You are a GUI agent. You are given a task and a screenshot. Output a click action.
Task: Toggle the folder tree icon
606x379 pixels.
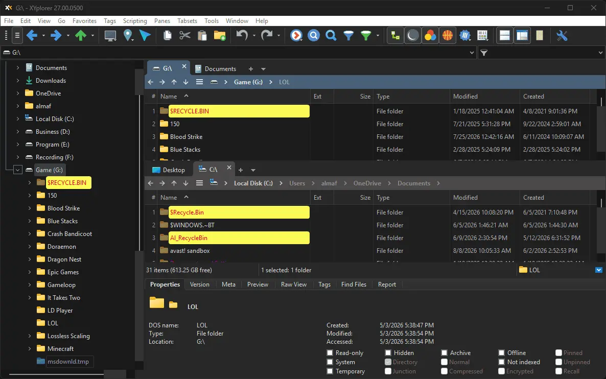(395, 36)
